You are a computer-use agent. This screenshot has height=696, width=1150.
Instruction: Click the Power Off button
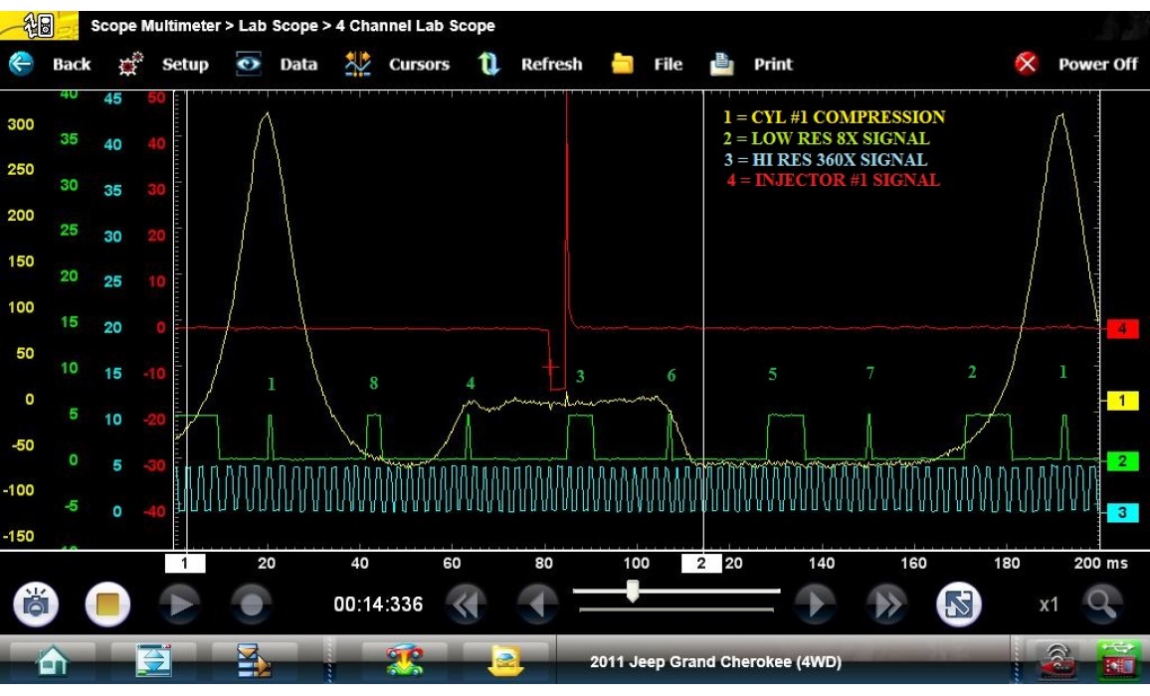point(1075,65)
